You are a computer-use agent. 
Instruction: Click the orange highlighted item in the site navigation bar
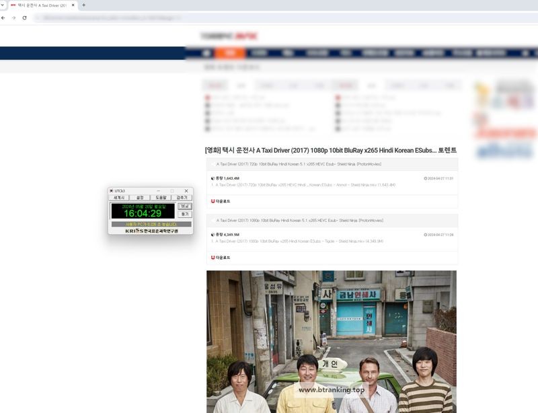[x=230, y=53]
